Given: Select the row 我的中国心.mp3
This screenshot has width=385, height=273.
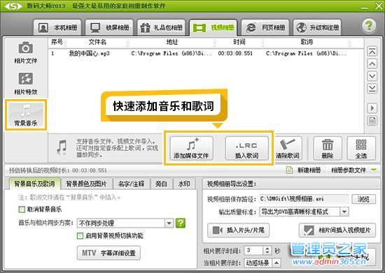Looking at the screenshot, I should coord(206,53).
